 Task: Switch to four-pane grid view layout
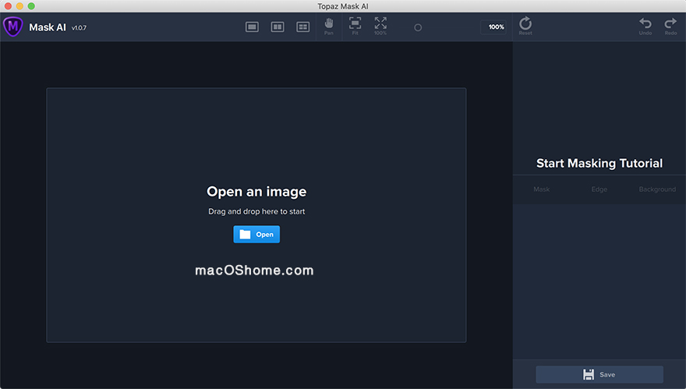pos(302,27)
